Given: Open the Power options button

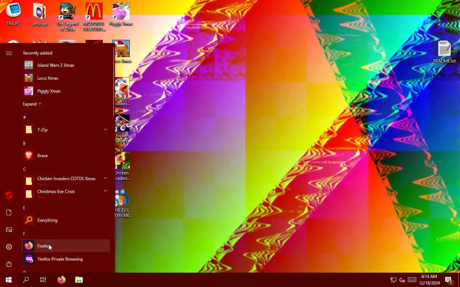Looking at the screenshot, I should click(9, 264).
